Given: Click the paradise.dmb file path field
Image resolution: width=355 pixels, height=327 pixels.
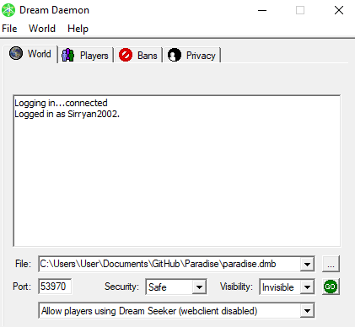Looking at the screenshot, I should click(176, 264).
